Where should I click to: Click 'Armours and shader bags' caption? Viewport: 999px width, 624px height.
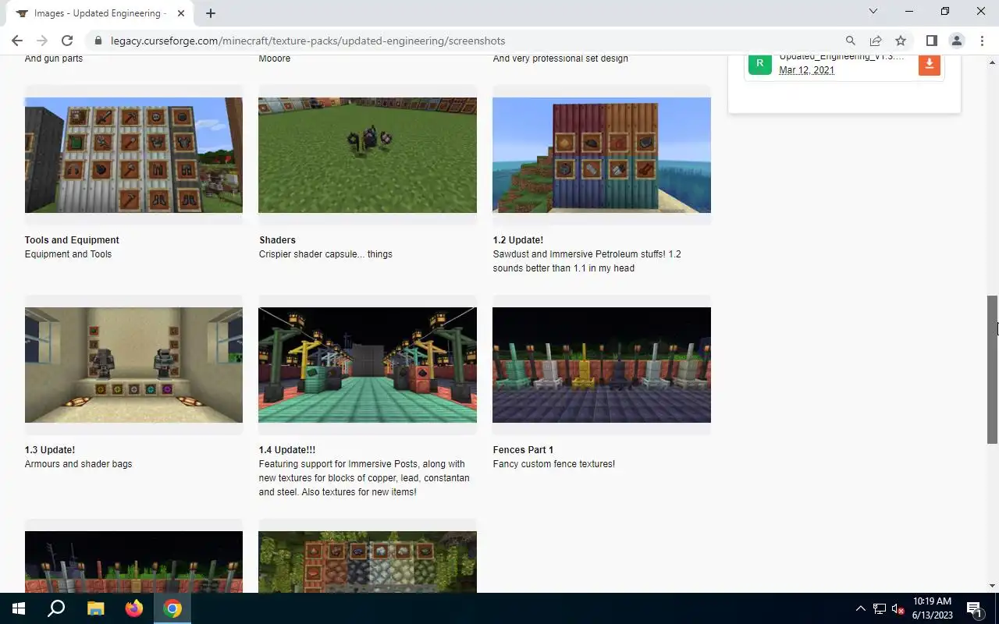78,464
